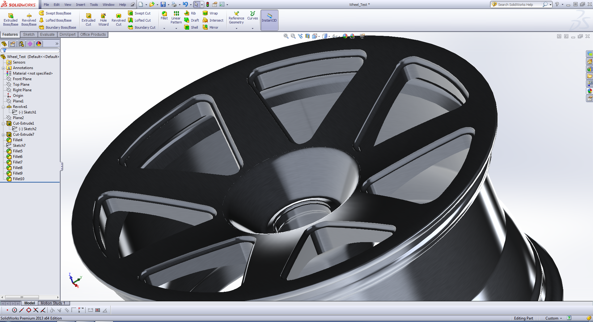This screenshot has height=322, width=593.
Task: Select the Lofted Cut tool
Action: 139,20
